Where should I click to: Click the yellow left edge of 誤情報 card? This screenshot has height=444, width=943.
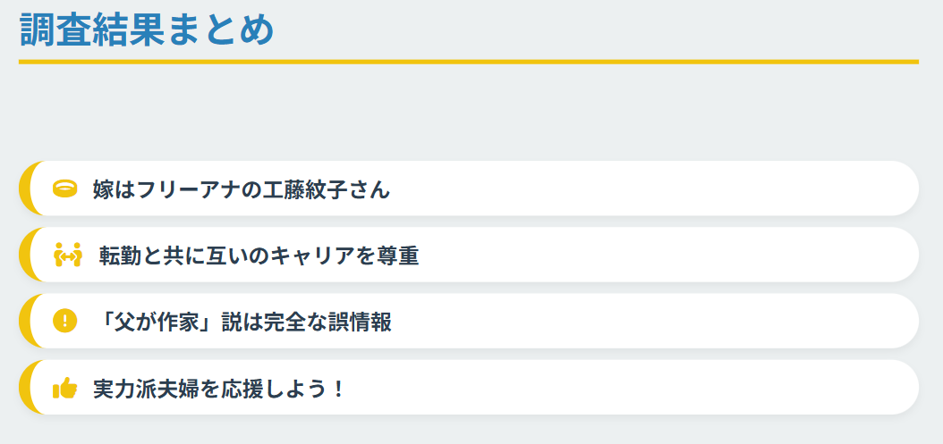(24, 322)
